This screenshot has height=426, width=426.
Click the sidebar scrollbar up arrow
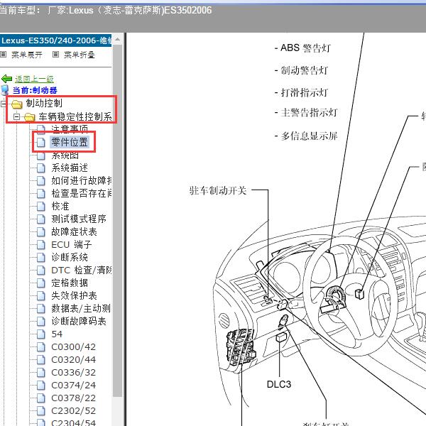pos(117,40)
